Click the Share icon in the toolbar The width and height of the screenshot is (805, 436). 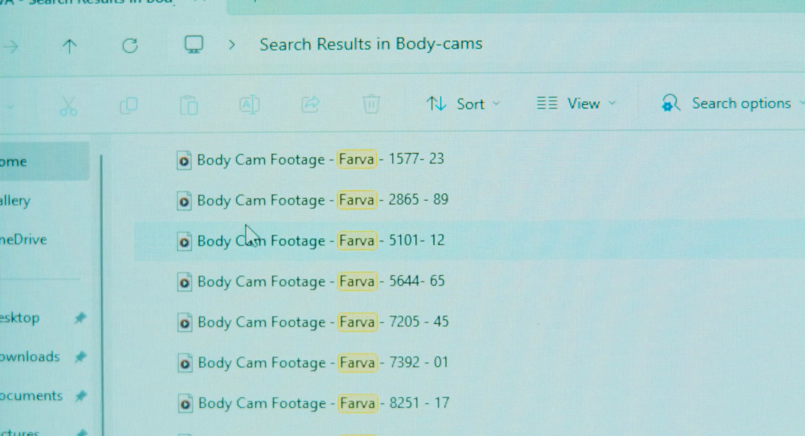[x=310, y=105]
